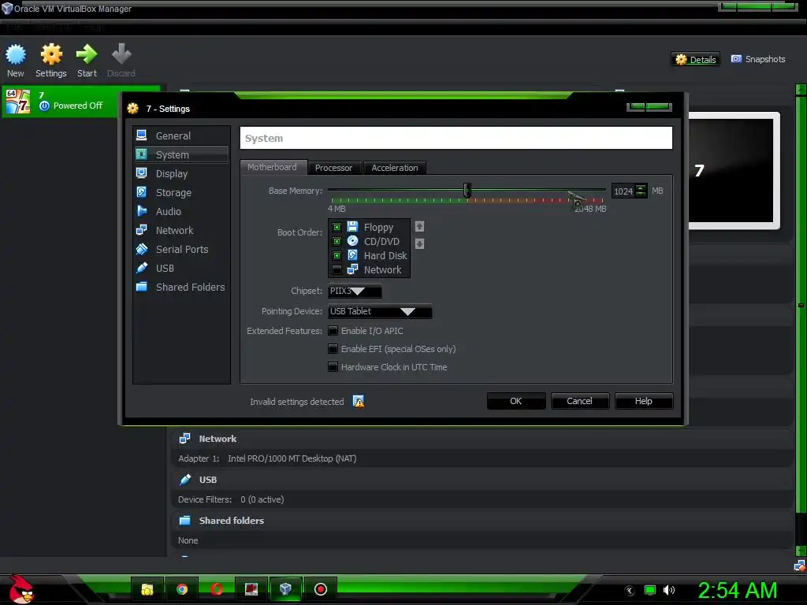
Task: Click the New virtual machine icon
Action: tap(16, 54)
